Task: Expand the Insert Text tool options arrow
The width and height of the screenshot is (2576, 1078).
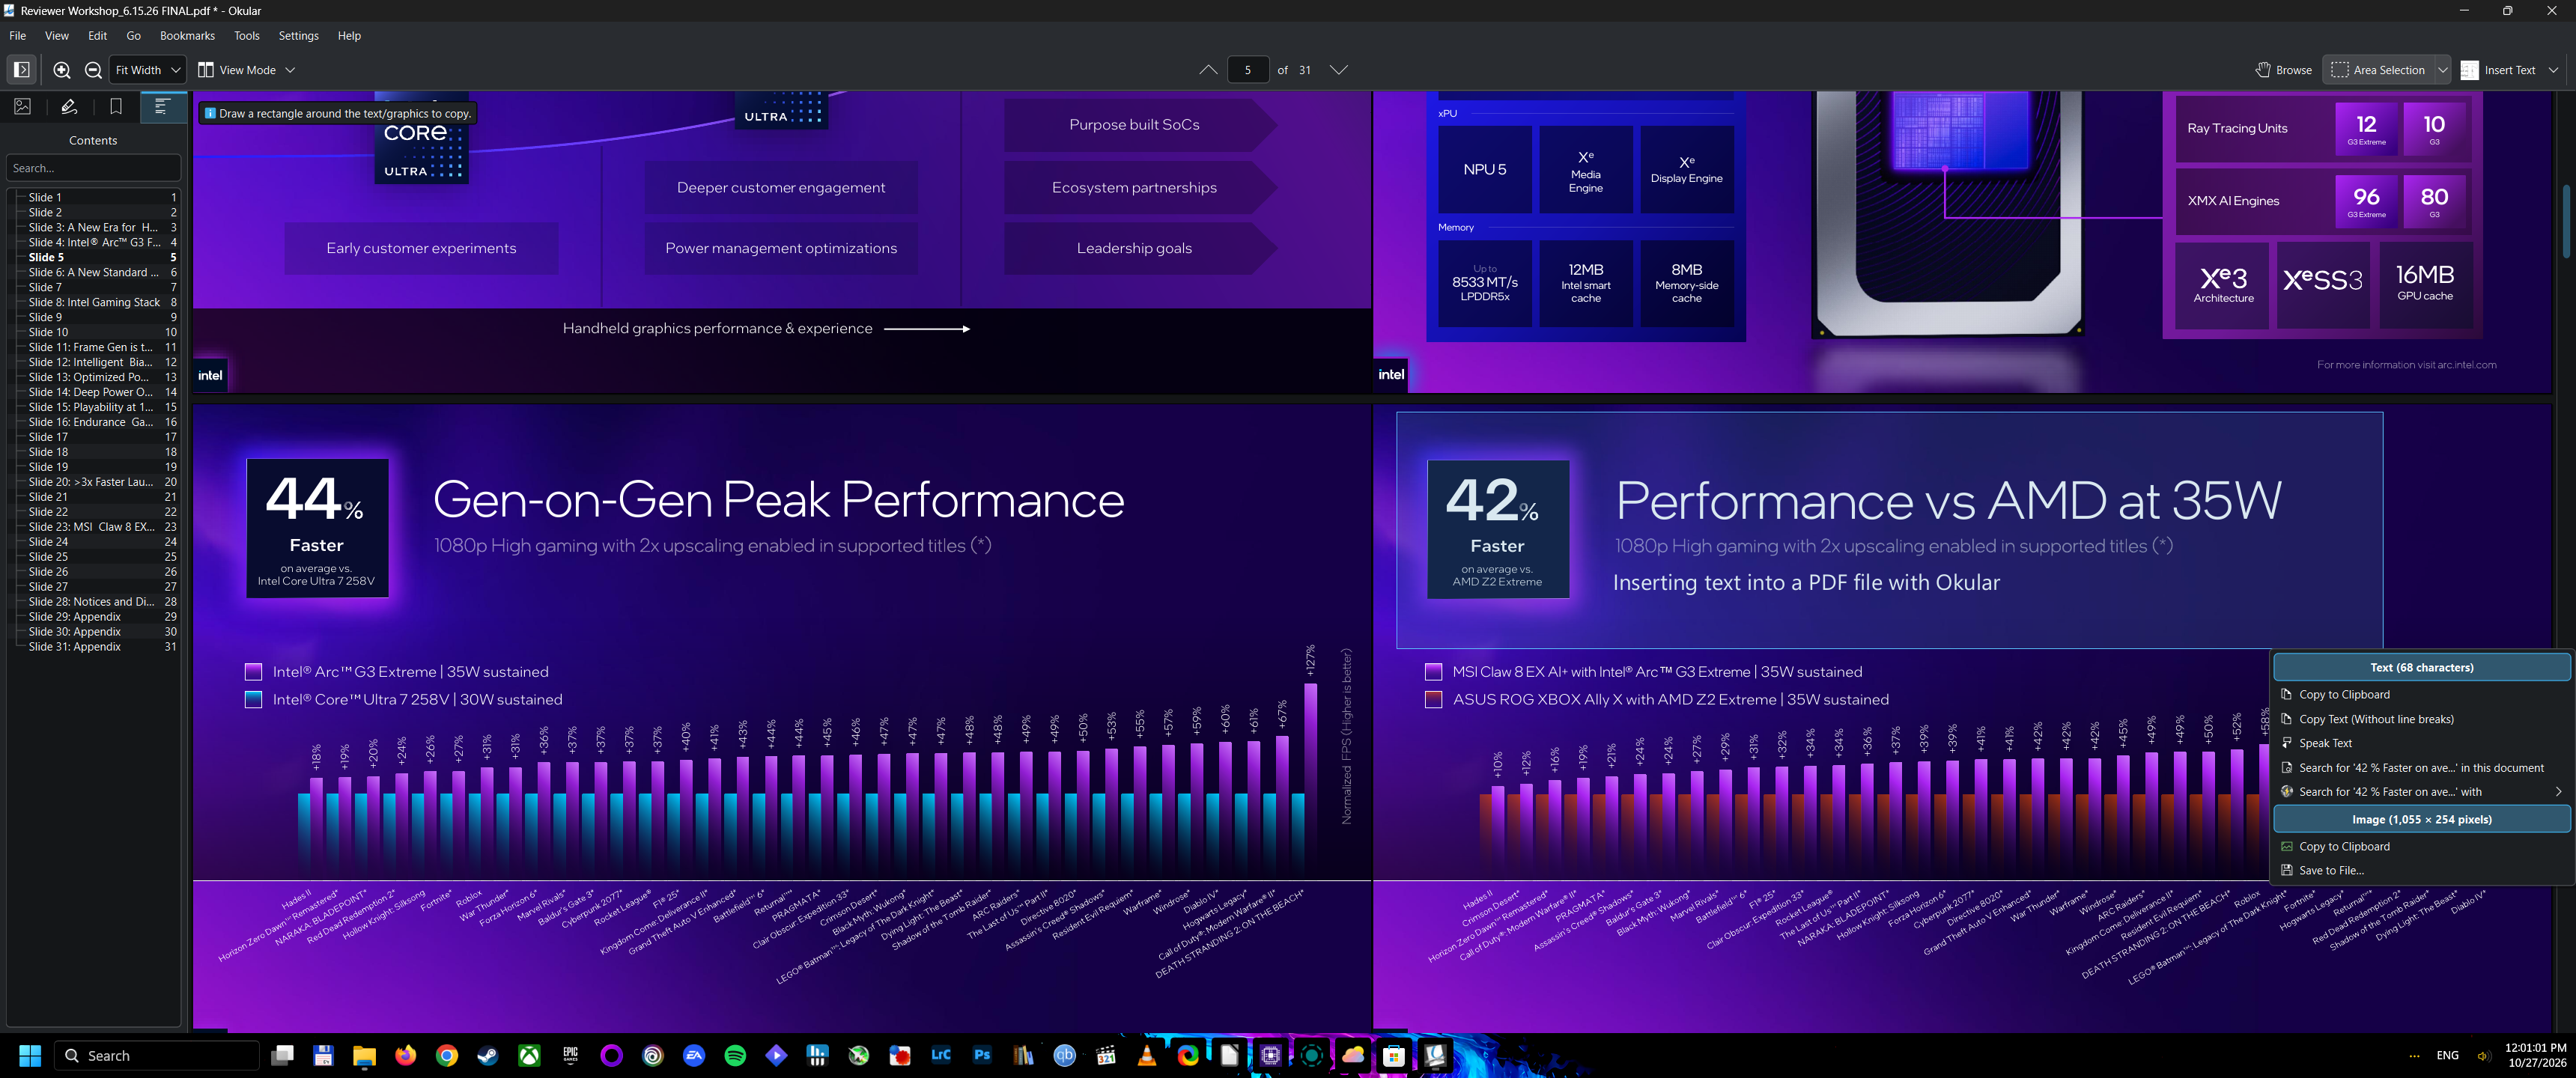Action: tap(2554, 70)
